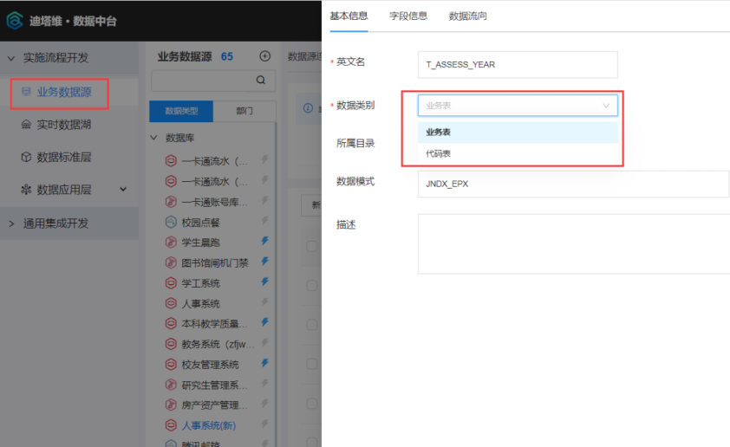Click the lightning icon beside 校友管理系统
The height and width of the screenshot is (447, 730).
264,363
